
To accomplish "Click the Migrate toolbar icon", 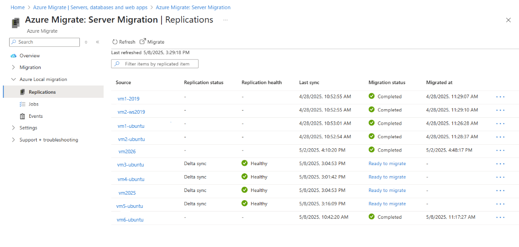I will [x=143, y=41].
